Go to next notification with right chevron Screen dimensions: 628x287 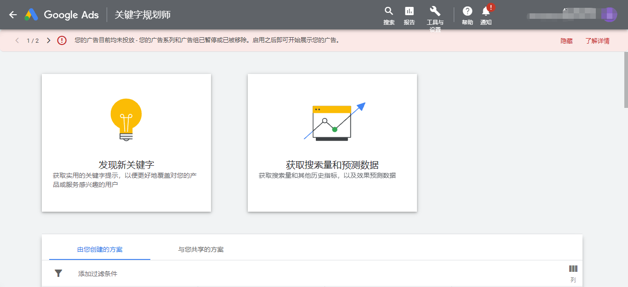point(49,40)
